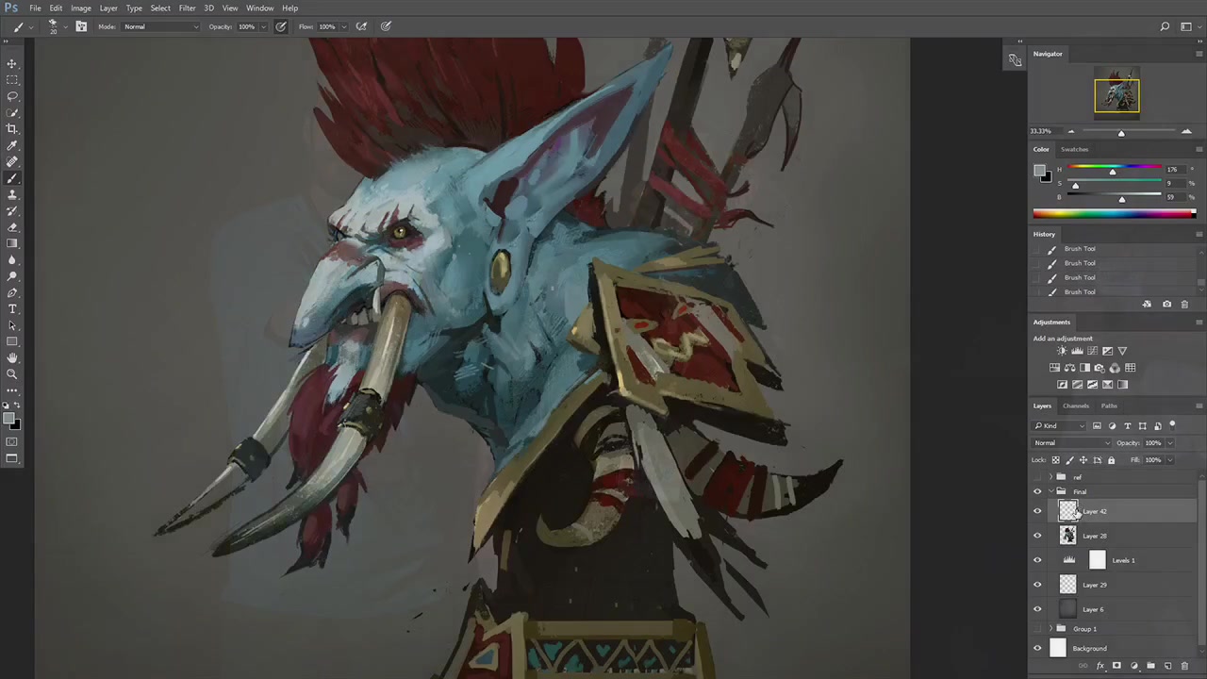Hide Layer 28 visibility eye

[1037, 536]
